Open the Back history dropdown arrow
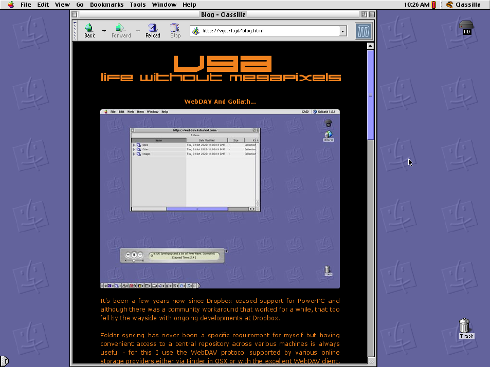Viewport: 490px width, 367px height. tap(104, 31)
